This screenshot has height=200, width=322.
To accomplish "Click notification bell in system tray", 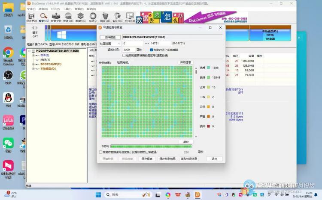I will coord(316,194).
